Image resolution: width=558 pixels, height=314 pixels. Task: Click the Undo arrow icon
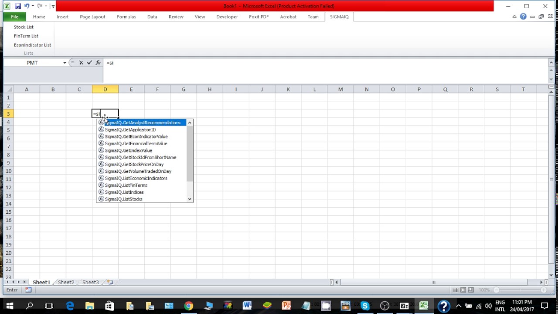tap(27, 6)
